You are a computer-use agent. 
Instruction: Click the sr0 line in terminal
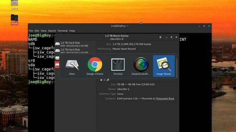coord(31,60)
